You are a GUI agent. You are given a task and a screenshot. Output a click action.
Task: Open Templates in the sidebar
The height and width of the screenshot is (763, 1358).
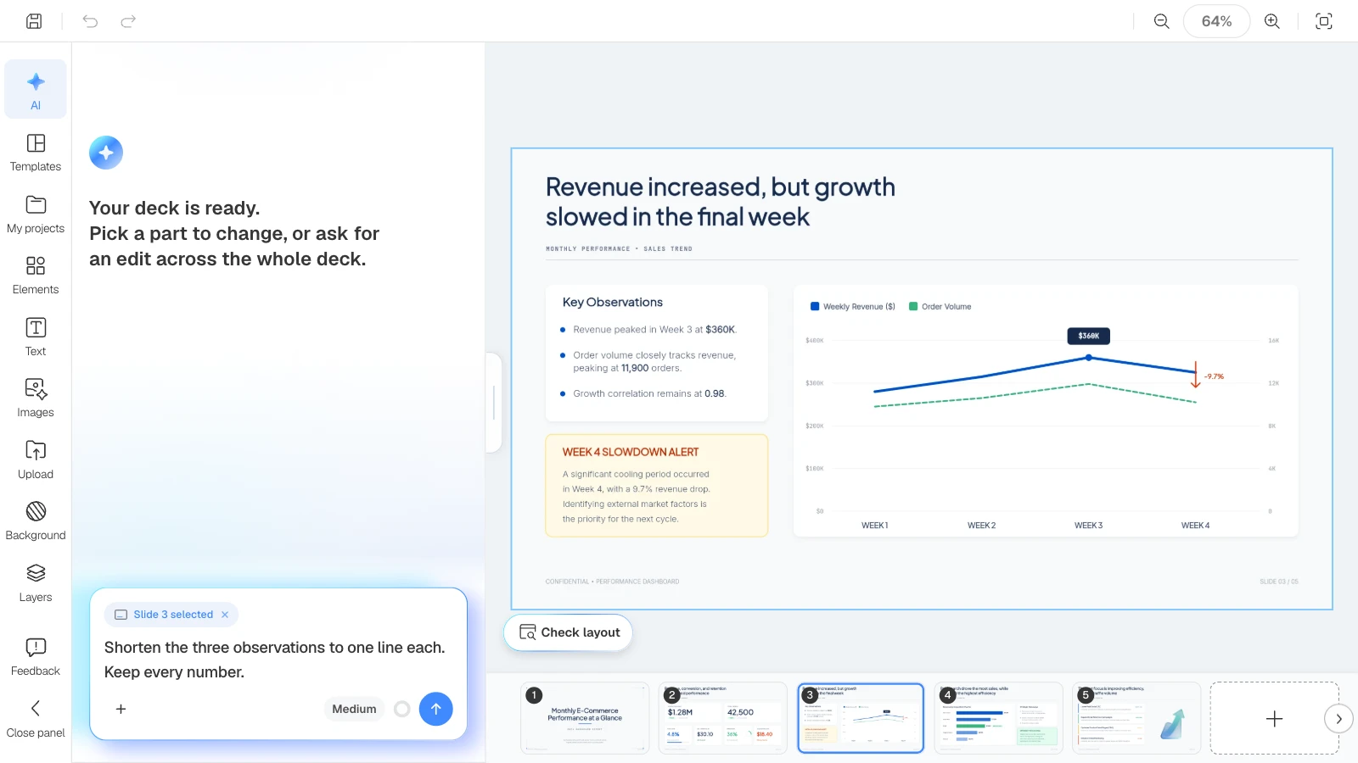[x=36, y=153]
